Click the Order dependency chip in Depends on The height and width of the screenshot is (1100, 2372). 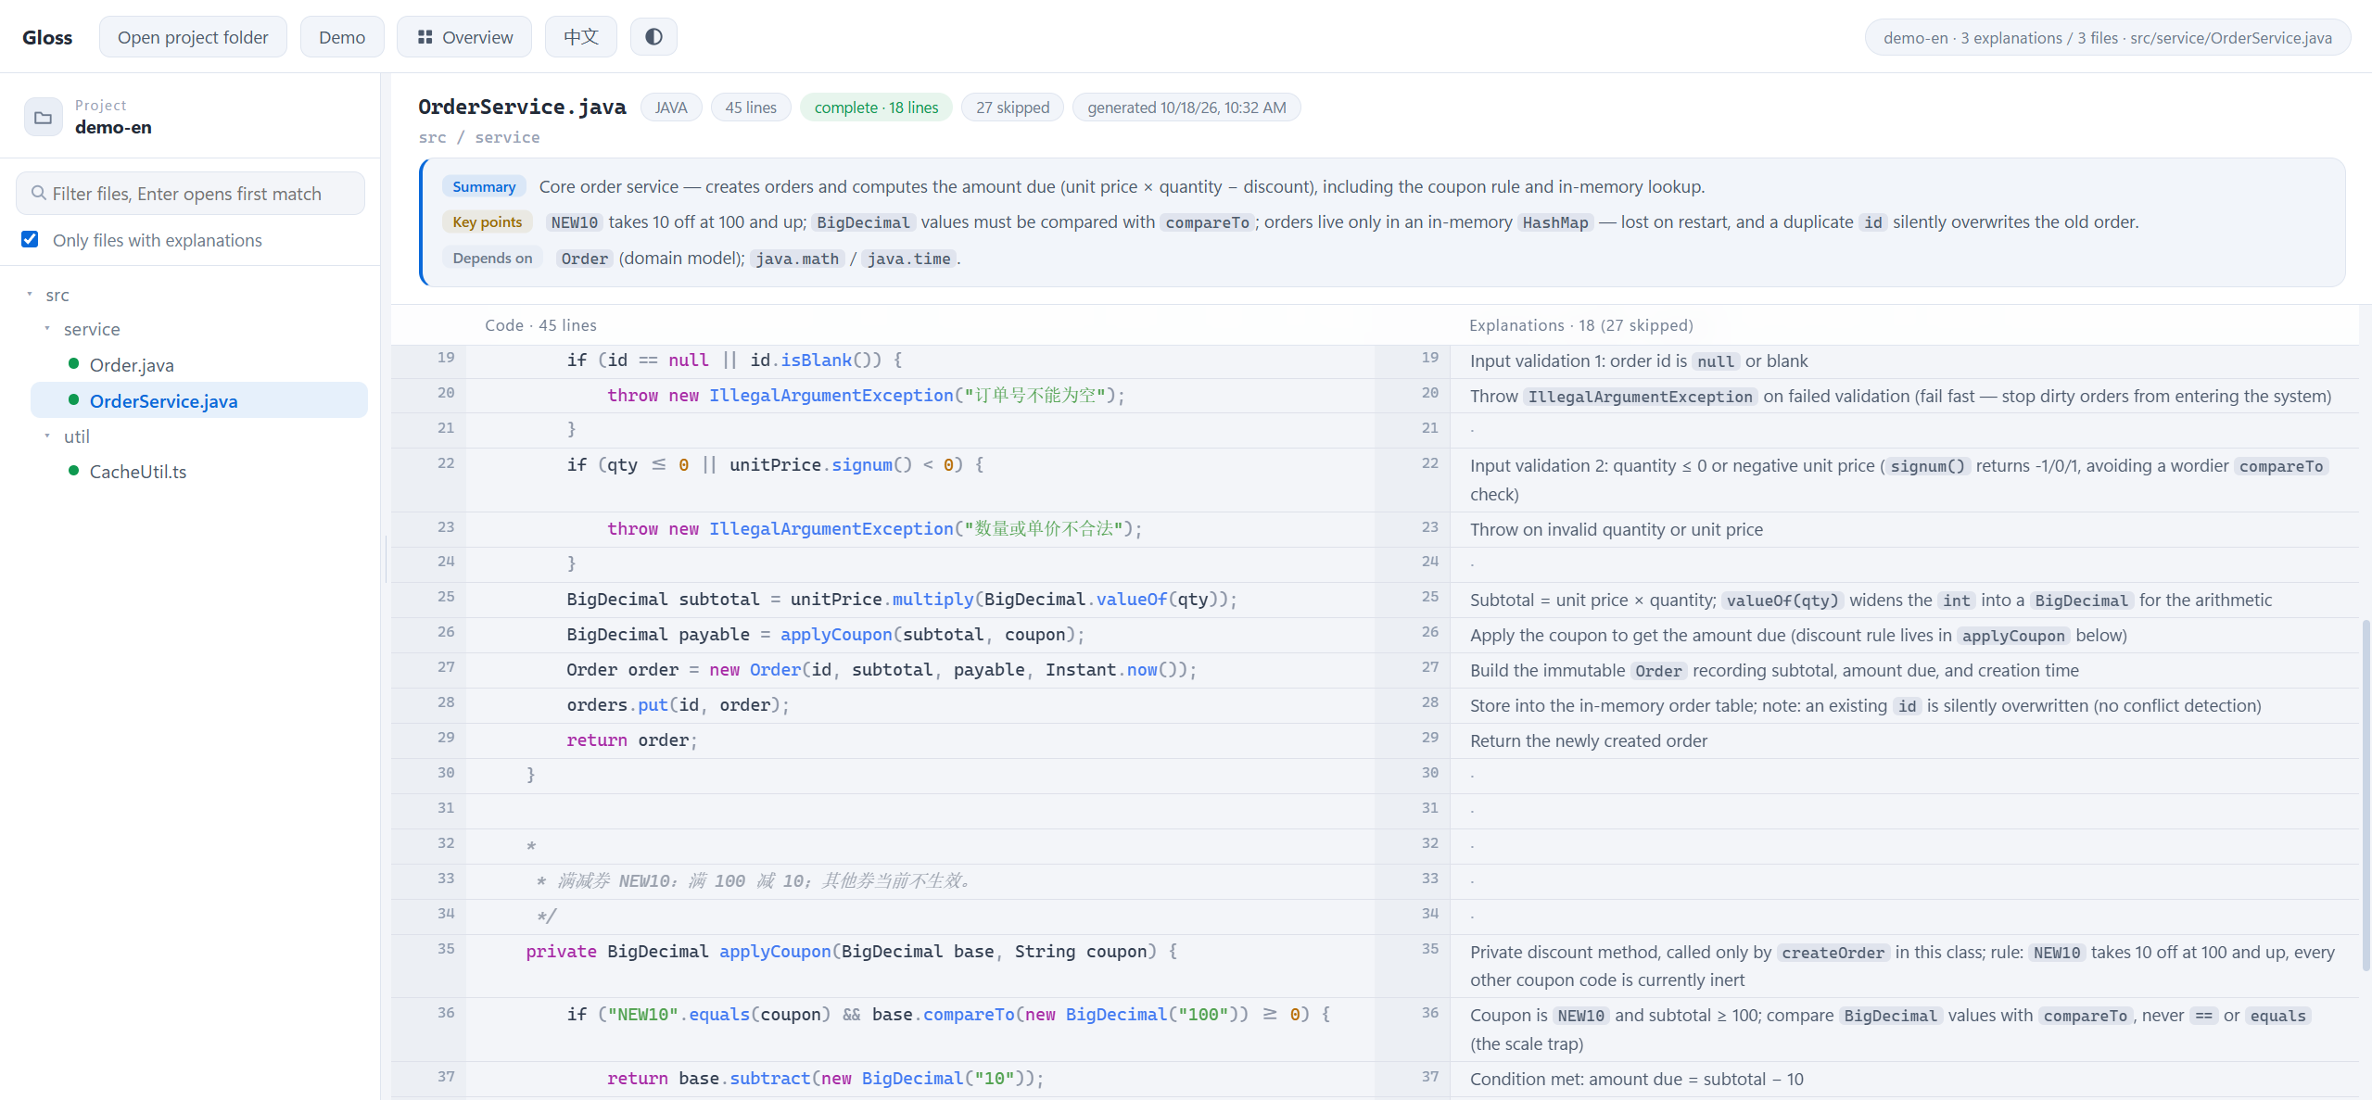584,259
